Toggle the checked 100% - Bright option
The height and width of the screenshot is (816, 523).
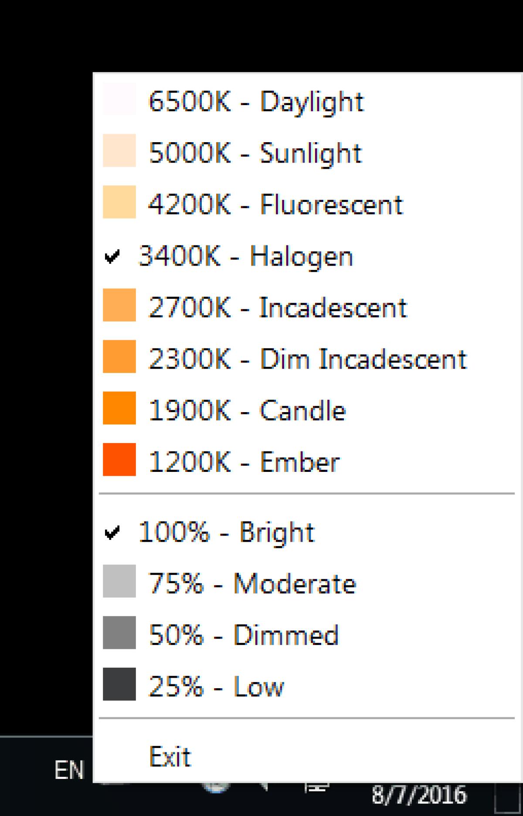(226, 532)
